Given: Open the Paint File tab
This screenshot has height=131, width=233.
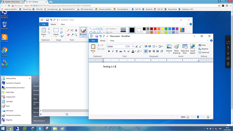Looking at the screenshot, I should pos(44,24).
